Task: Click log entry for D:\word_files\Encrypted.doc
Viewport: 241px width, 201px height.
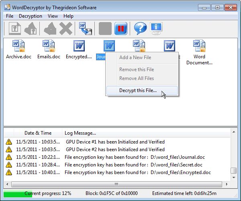Action: point(138,172)
